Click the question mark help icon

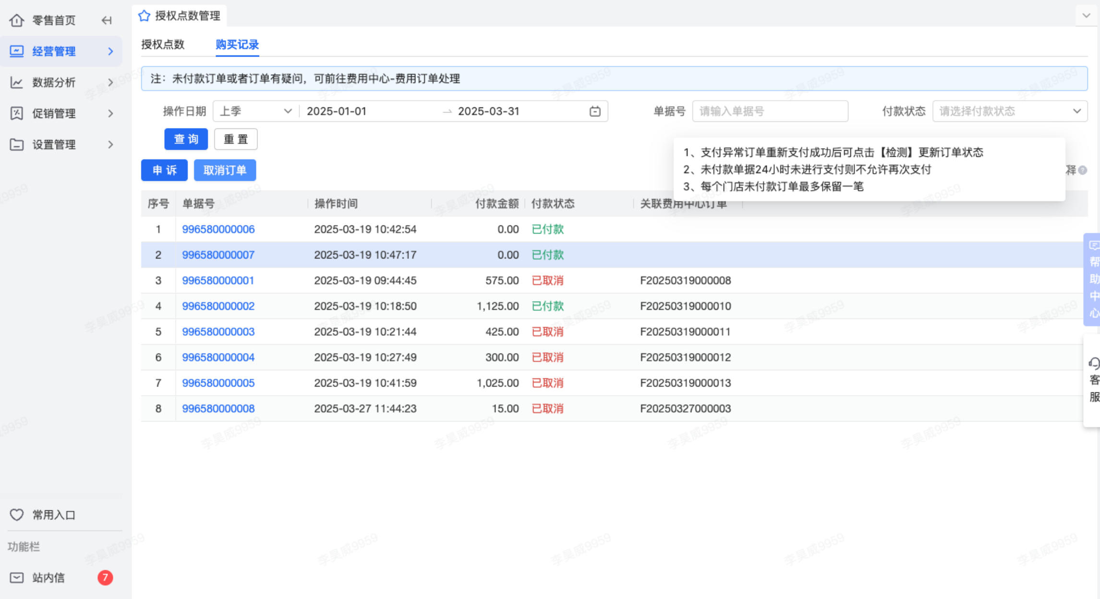[x=1082, y=170]
